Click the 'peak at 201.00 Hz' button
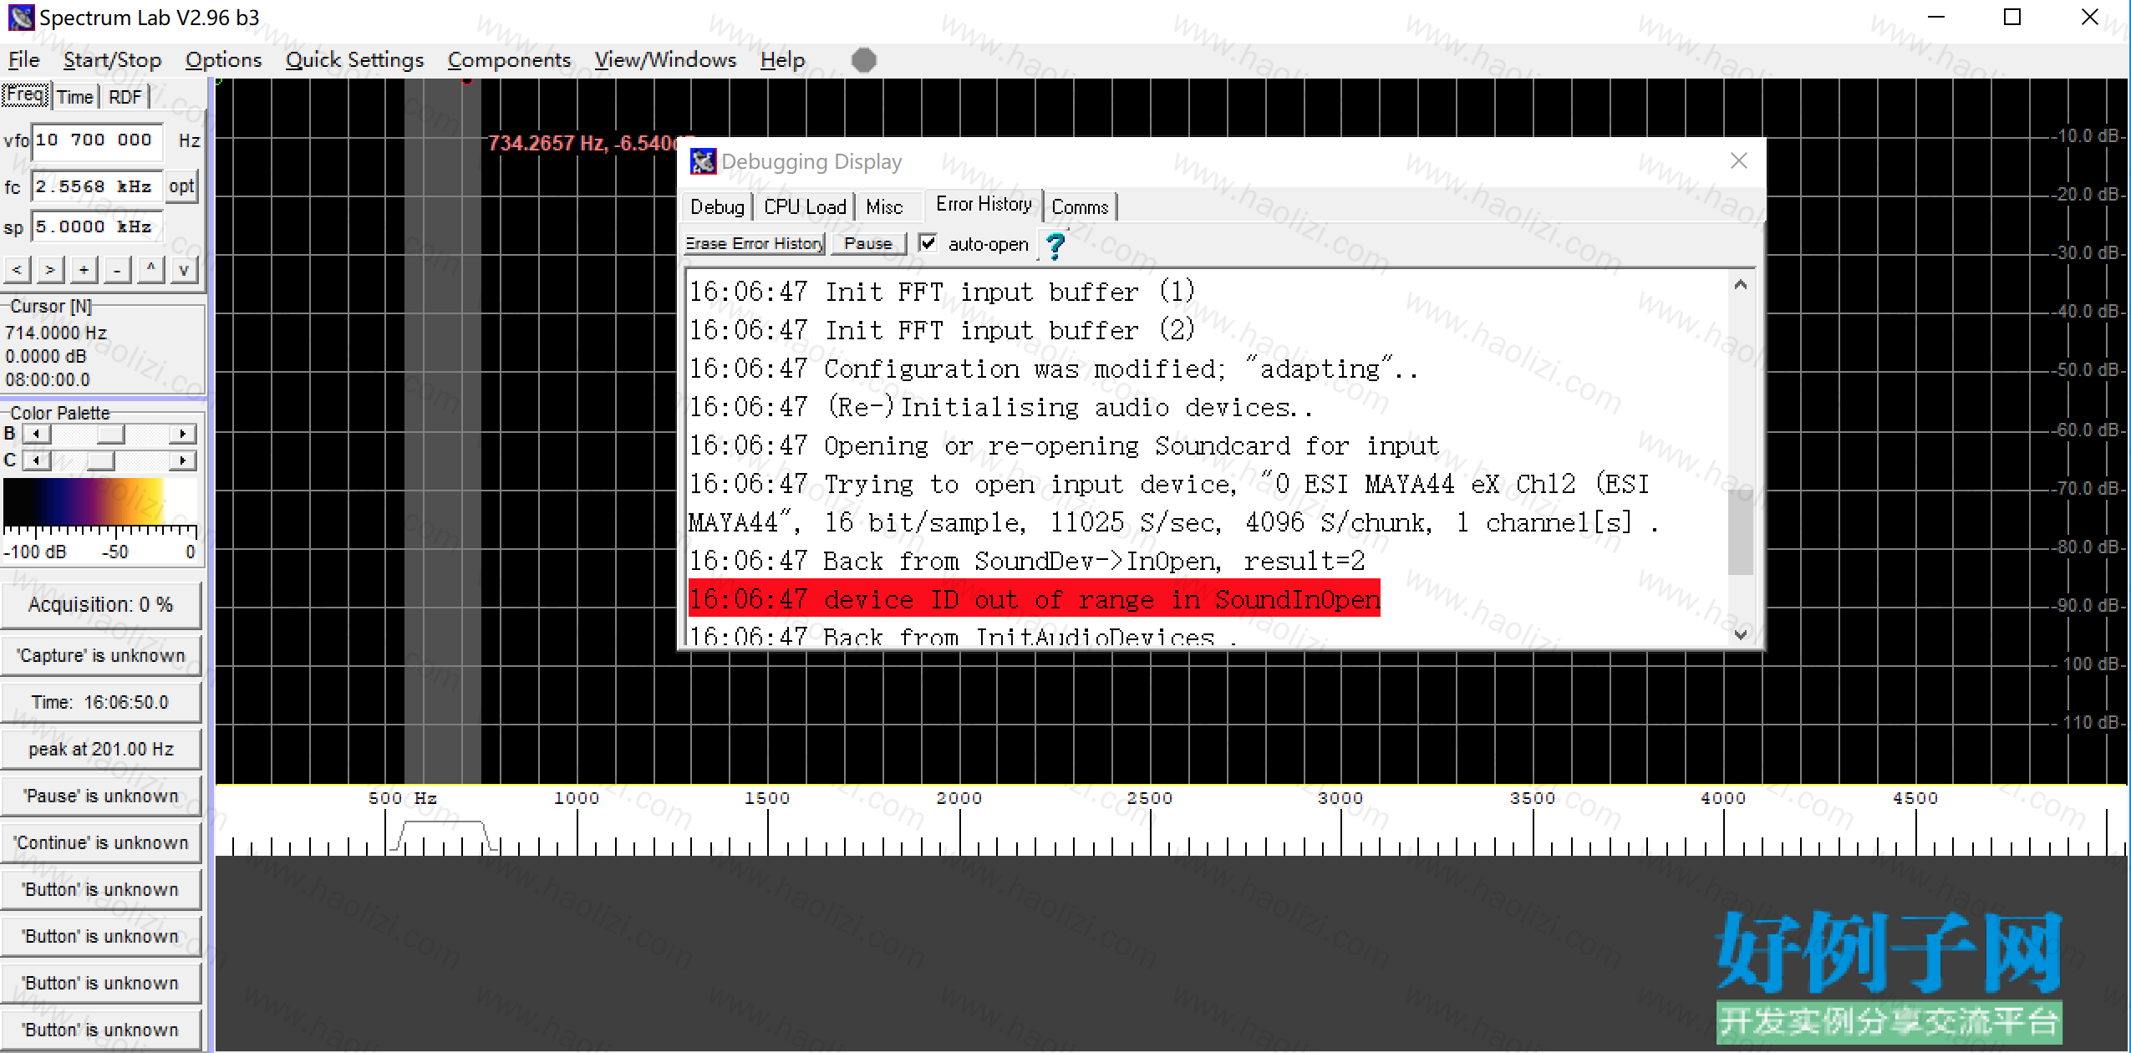Viewport: 2131px width, 1053px height. [x=100, y=750]
